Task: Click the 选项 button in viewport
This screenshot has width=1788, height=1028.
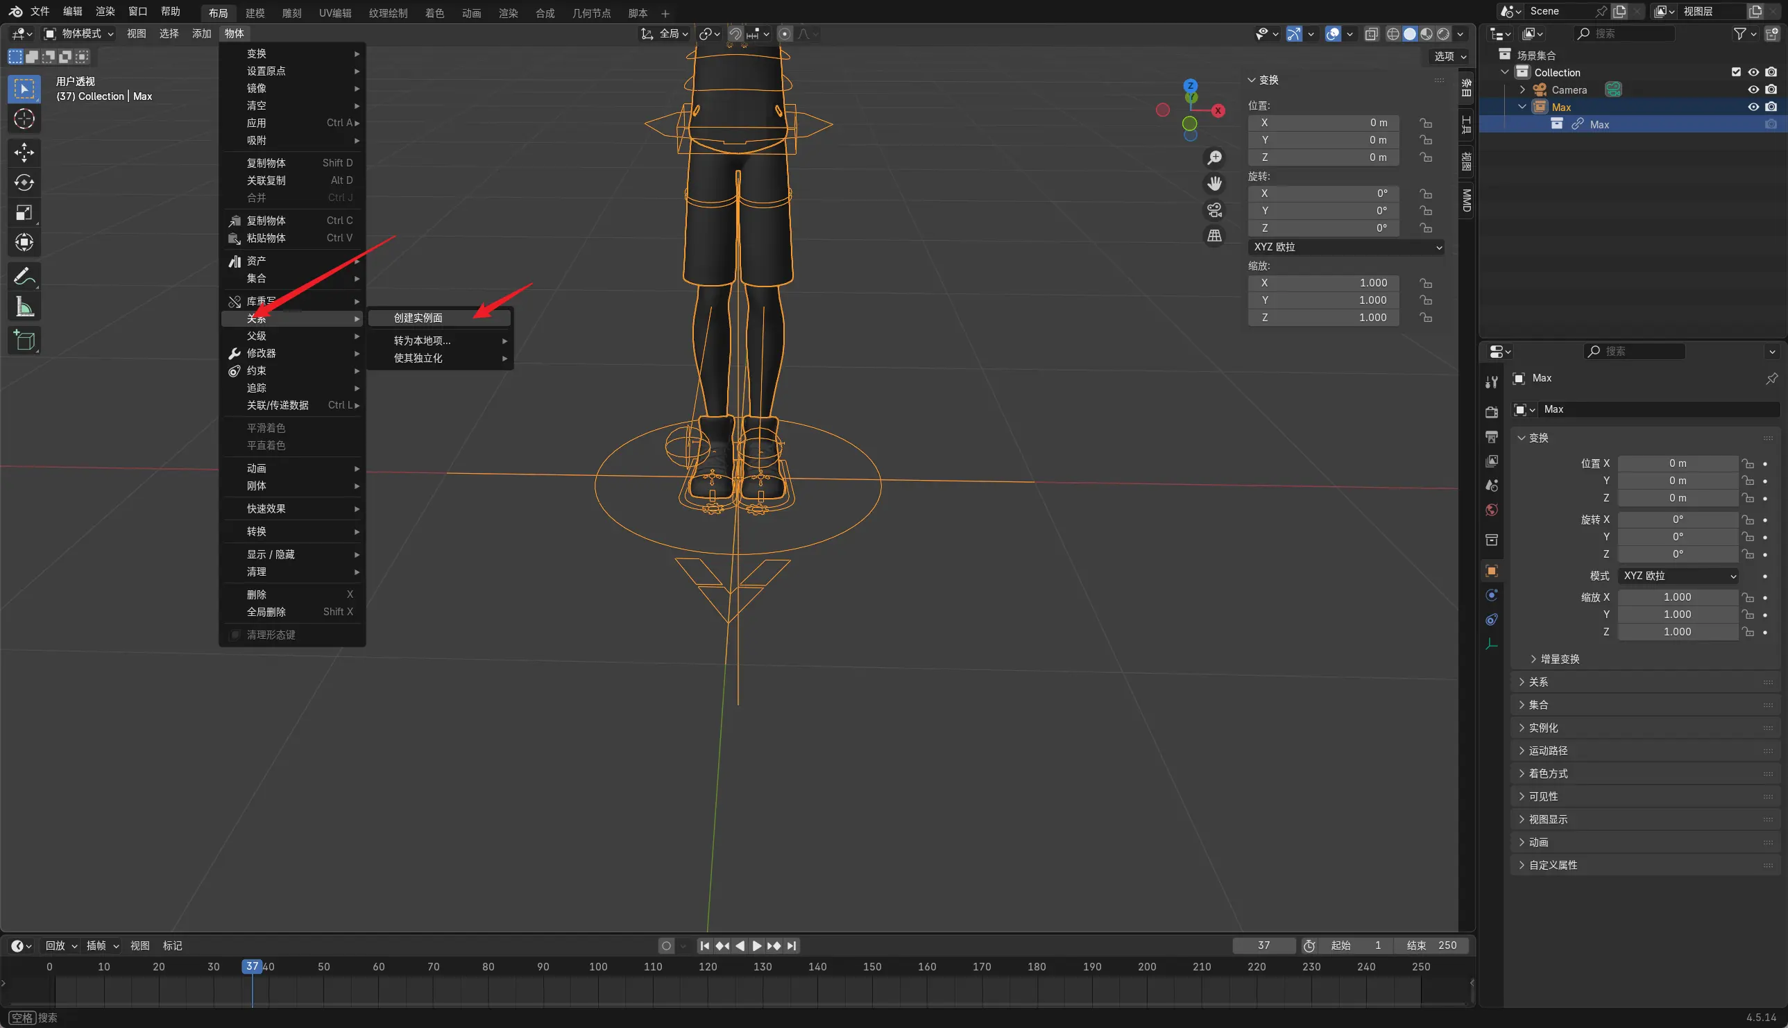Action: [1451, 55]
